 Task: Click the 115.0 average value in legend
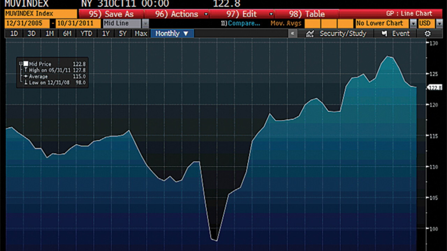click(x=79, y=76)
